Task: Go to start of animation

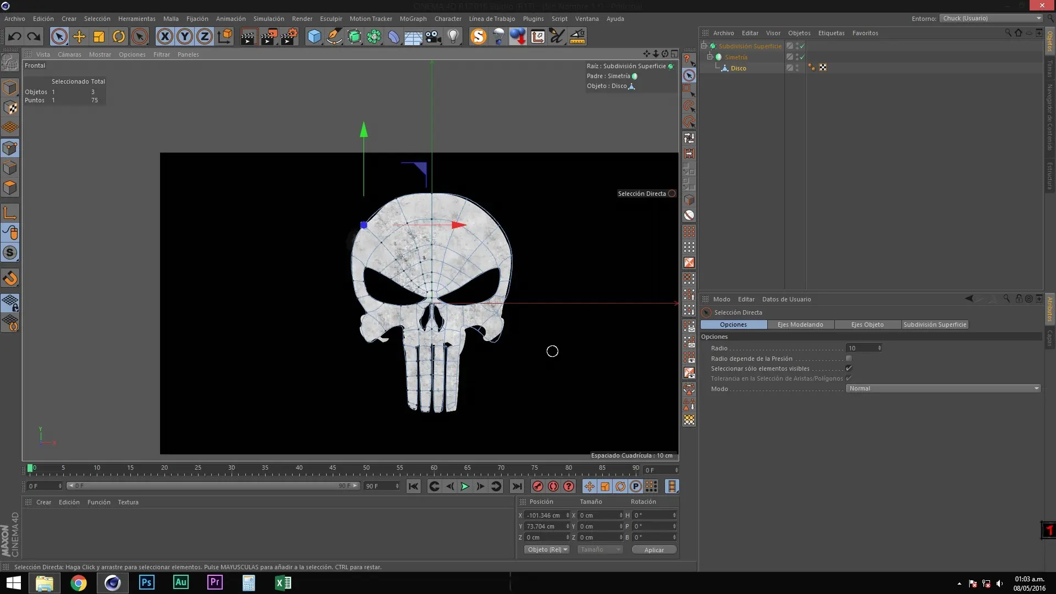Action: pos(414,486)
